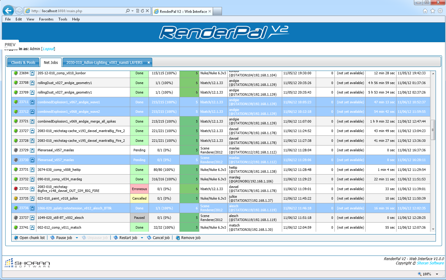Click the Pause job button
Viewport: 446px width, 280px height.
tap(61, 238)
